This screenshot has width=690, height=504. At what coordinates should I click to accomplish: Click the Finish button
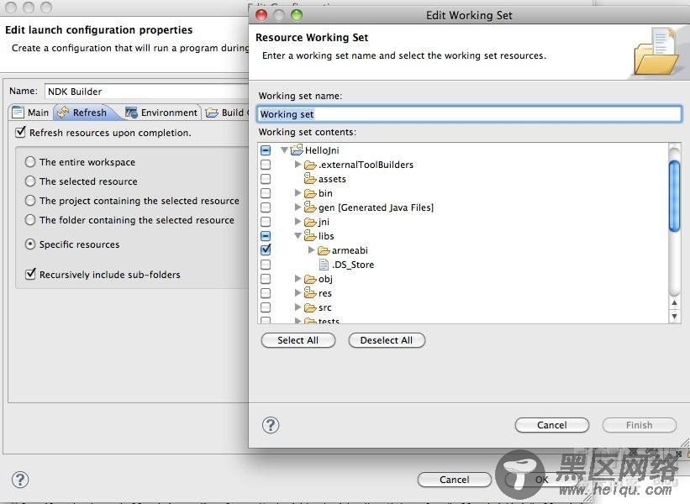(639, 425)
